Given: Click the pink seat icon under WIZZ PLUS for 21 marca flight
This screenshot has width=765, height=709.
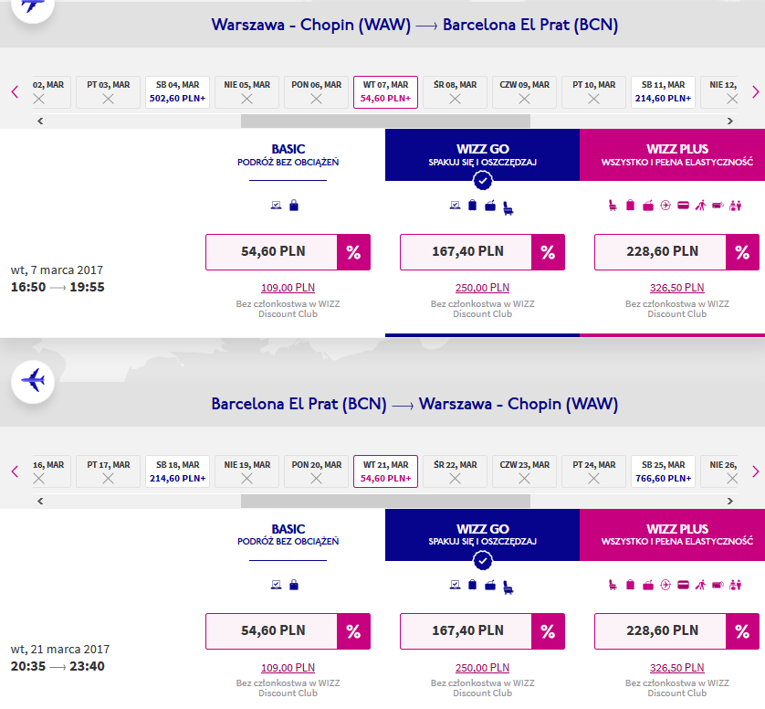Looking at the screenshot, I should pos(613,585).
